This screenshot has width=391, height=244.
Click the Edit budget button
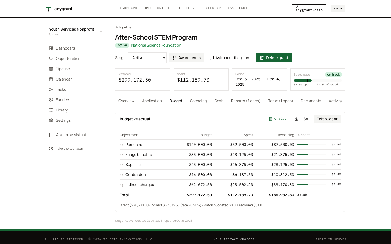(327, 119)
